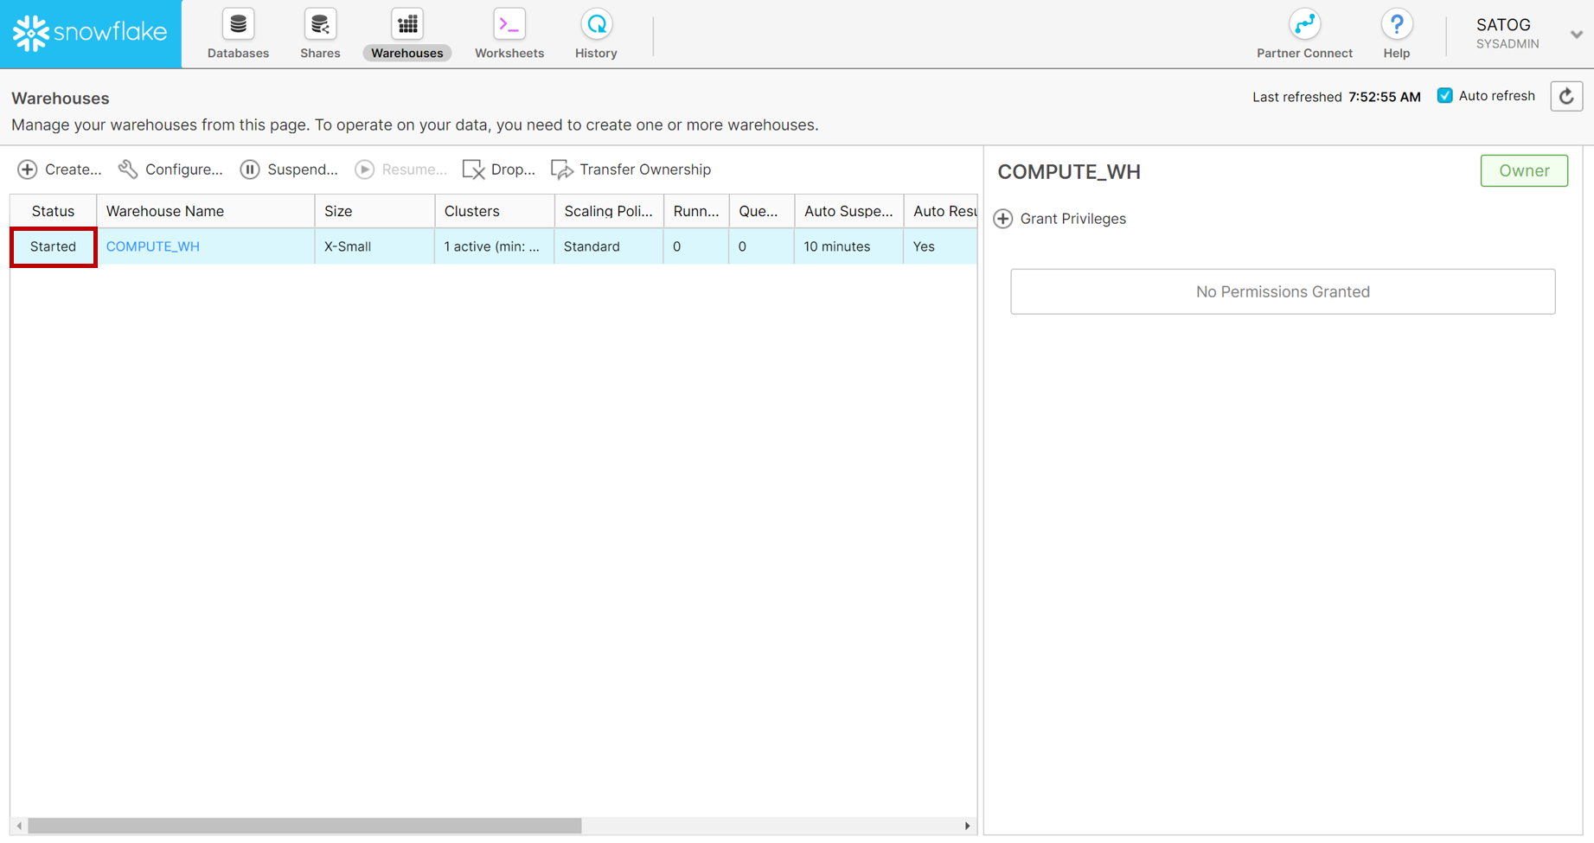Sort by the Status column header
Screen dimensions: 1594x843
[53, 211]
